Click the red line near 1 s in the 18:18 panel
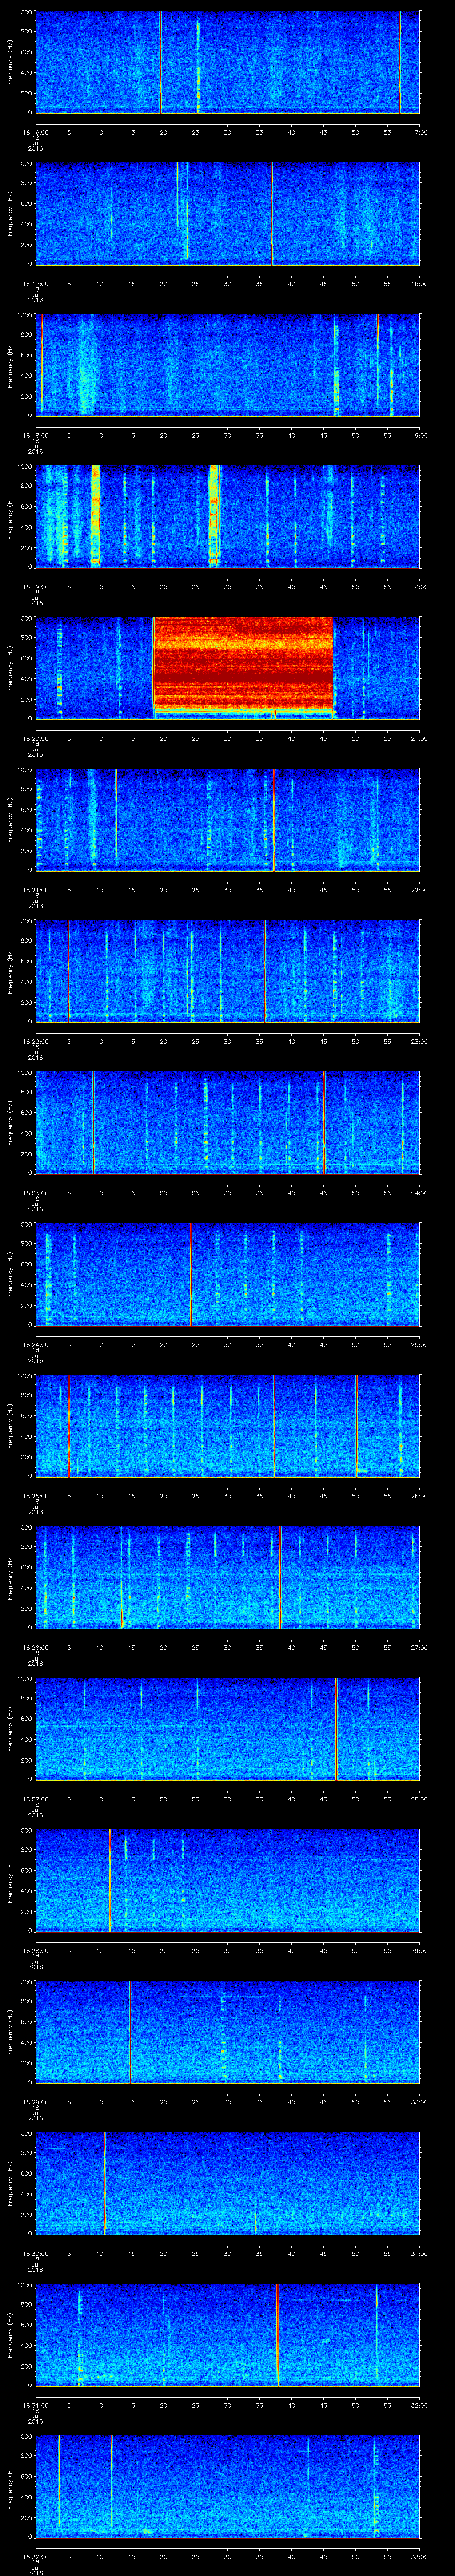 tap(42, 364)
